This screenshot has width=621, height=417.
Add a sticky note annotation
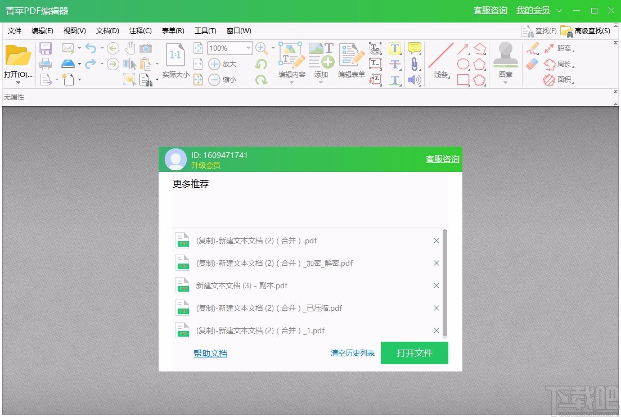414,48
